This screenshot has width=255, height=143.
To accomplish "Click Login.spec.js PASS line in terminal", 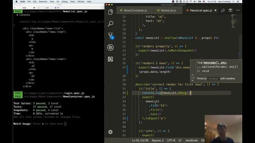I will point(49,93).
